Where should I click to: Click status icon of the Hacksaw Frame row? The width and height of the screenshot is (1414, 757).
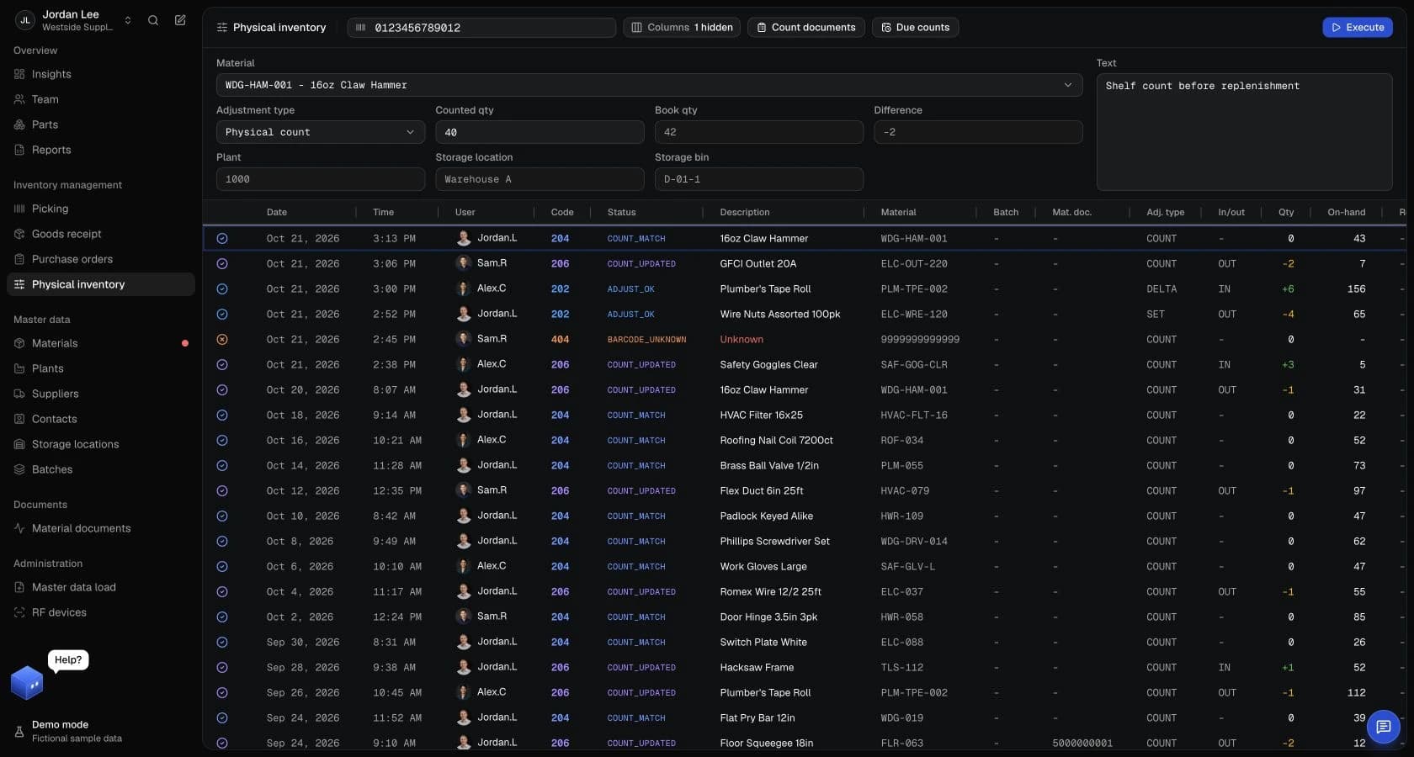(x=222, y=668)
